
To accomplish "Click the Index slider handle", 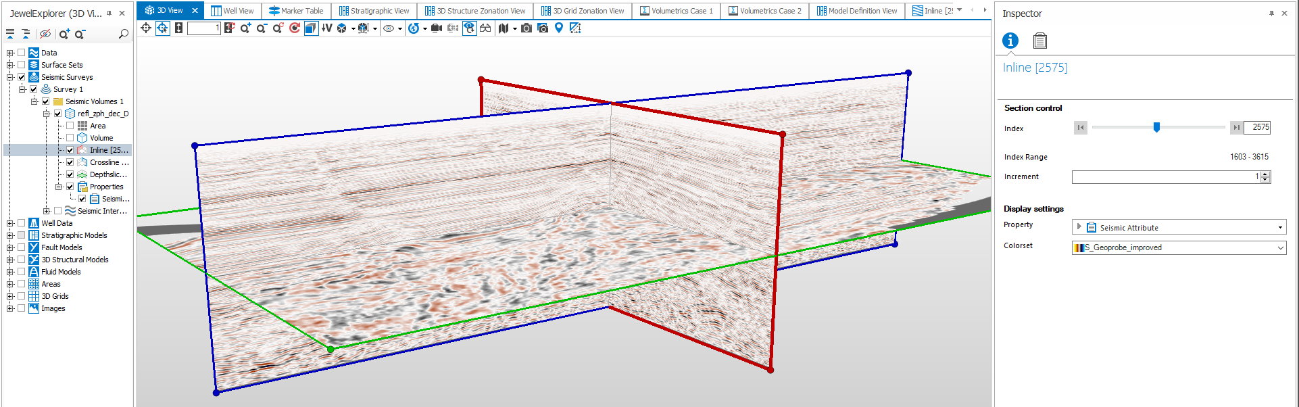I will point(1156,127).
